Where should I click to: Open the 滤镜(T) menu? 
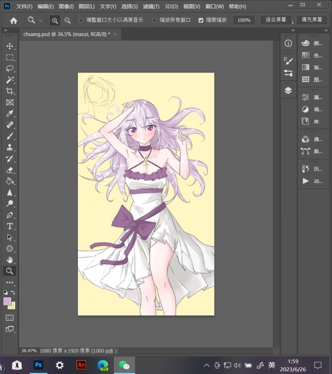pyautogui.click(x=151, y=6)
